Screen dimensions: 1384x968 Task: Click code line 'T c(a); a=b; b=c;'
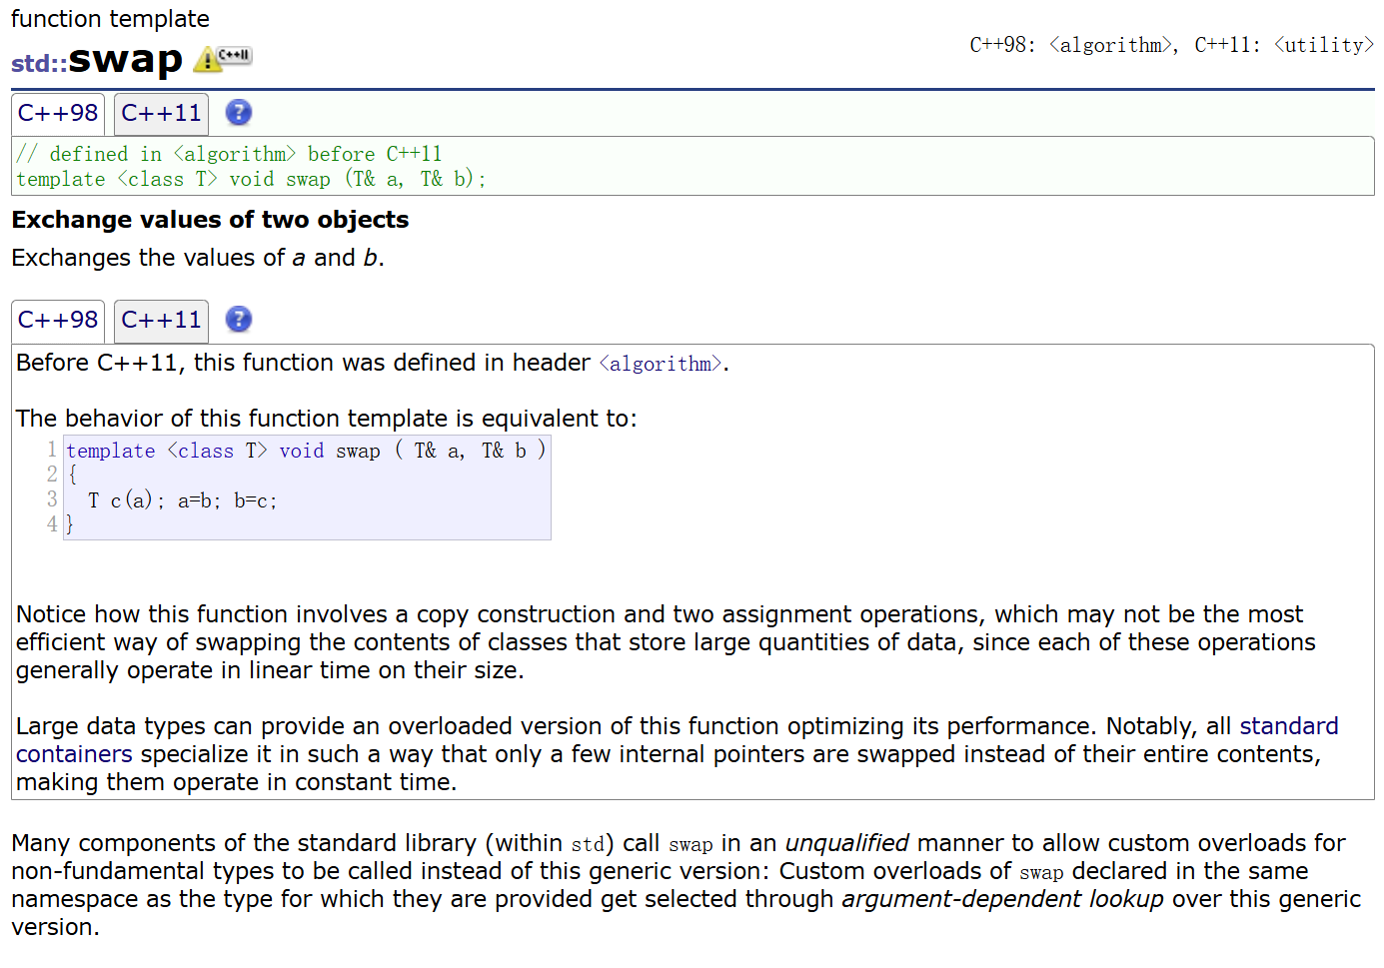[183, 500]
